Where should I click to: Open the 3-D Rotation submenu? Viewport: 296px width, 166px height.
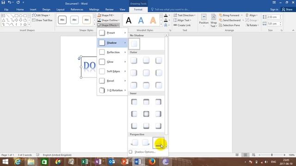[112, 90]
